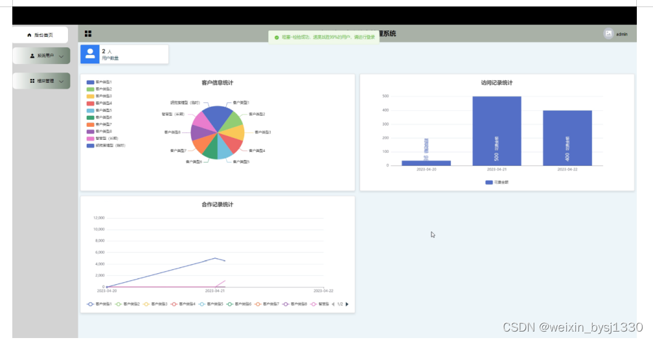Toggle 客户类型8 purple legend entry in pie chart

tap(99, 131)
